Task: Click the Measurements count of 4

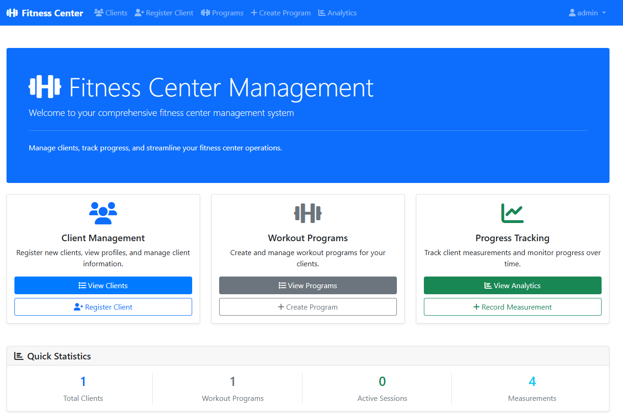Action: 532,382
